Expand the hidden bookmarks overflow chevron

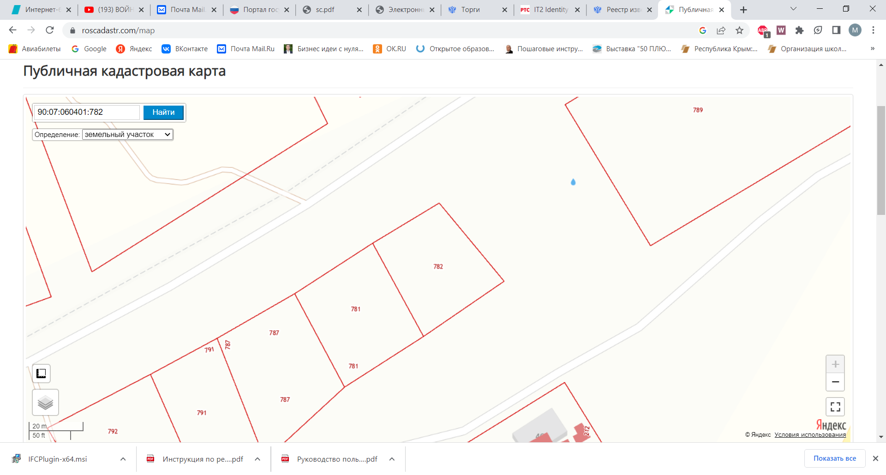[872, 49]
